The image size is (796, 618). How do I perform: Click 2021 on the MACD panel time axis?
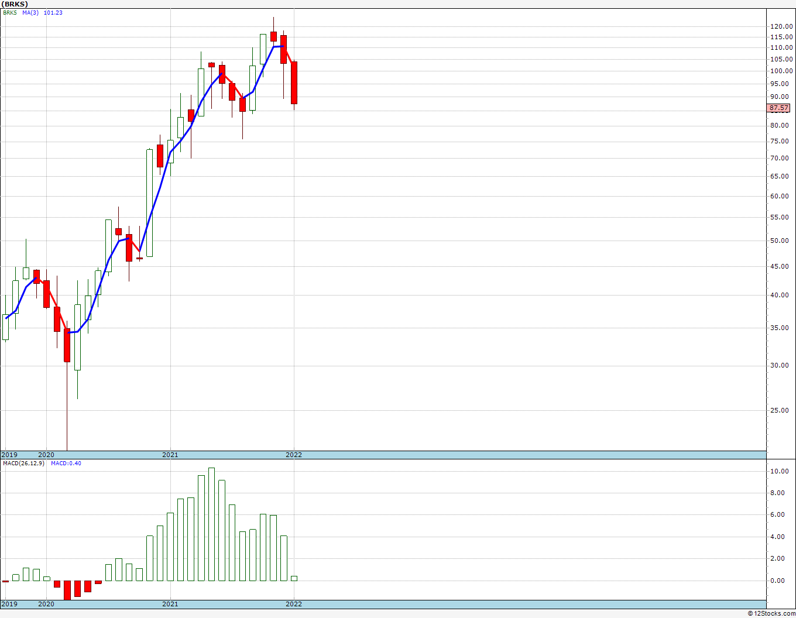tap(170, 604)
